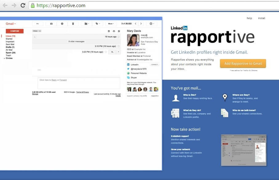
Task: Expand the 8 older messages
Action: 76,42
